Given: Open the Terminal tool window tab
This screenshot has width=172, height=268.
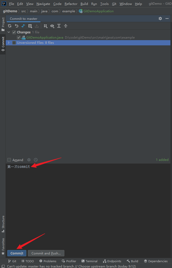Looking at the screenshot, I should point(89,261).
